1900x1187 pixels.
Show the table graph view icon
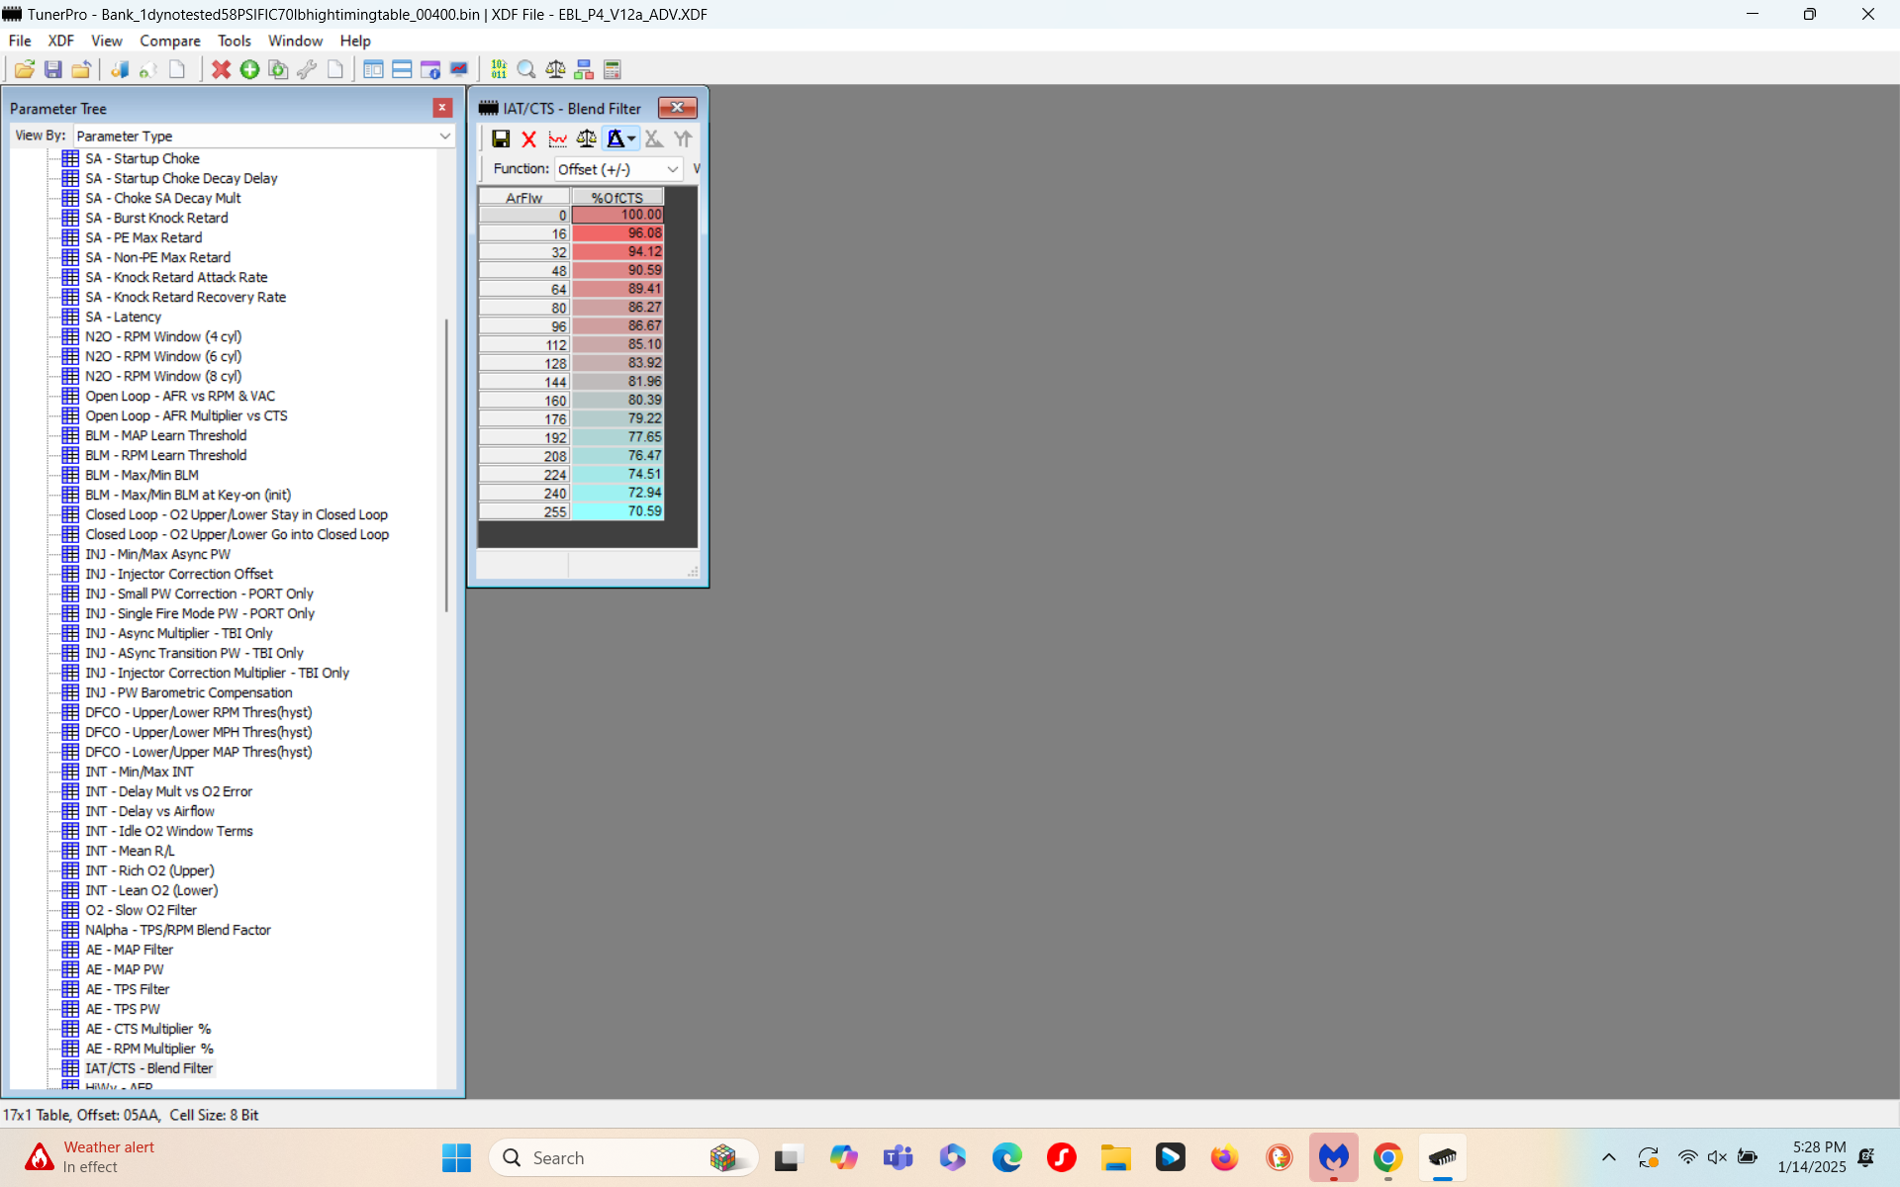(x=558, y=139)
